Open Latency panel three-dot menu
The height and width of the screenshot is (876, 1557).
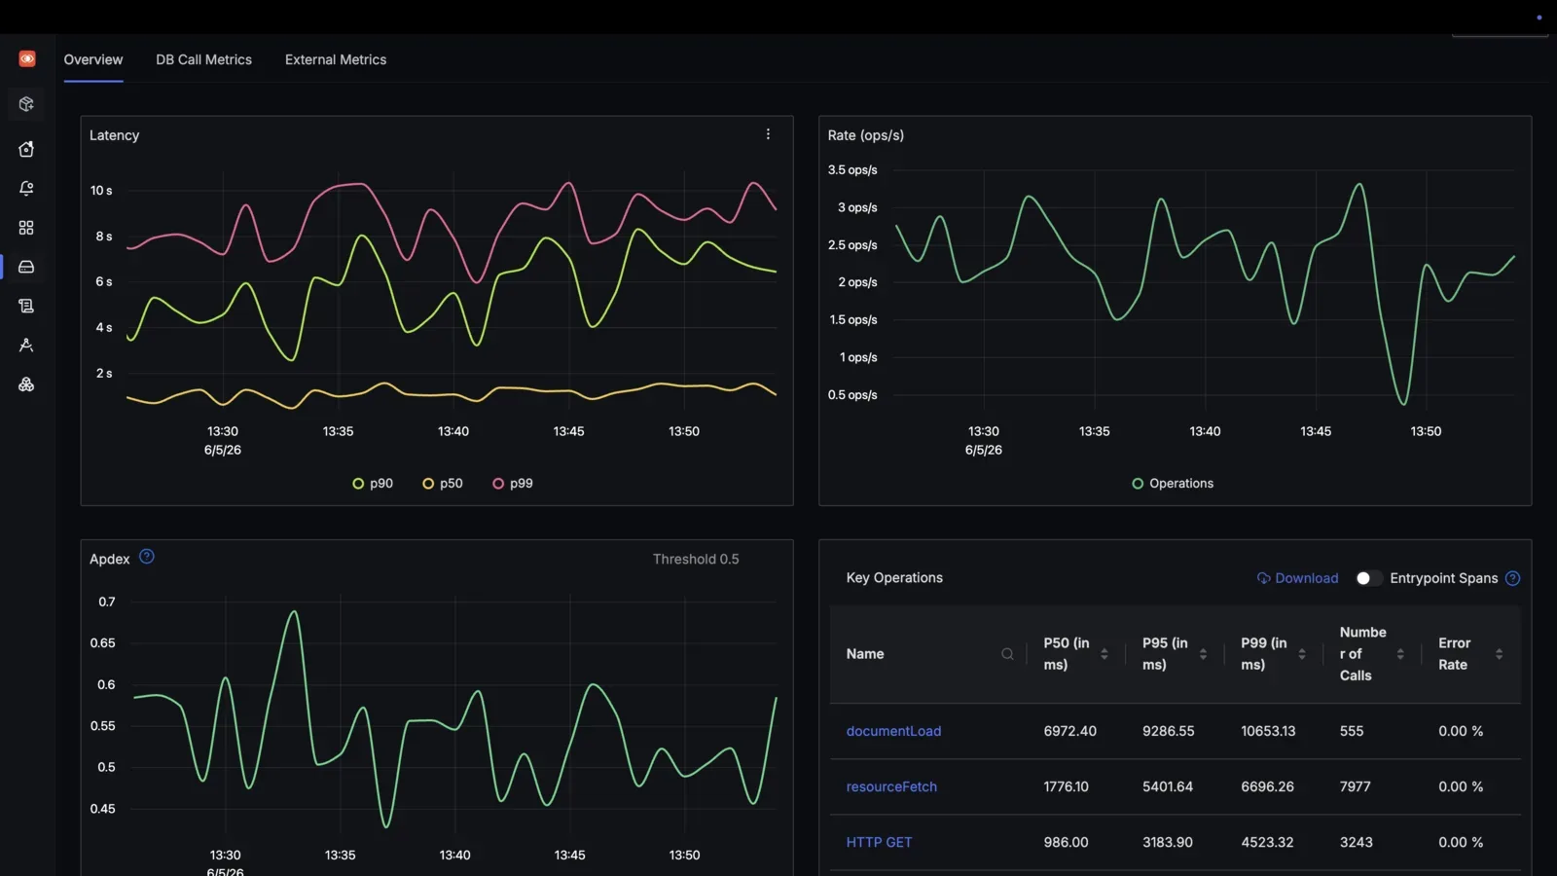(x=768, y=134)
